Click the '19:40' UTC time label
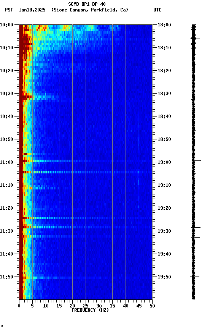The image size is (210, 330). (x=164, y=254)
